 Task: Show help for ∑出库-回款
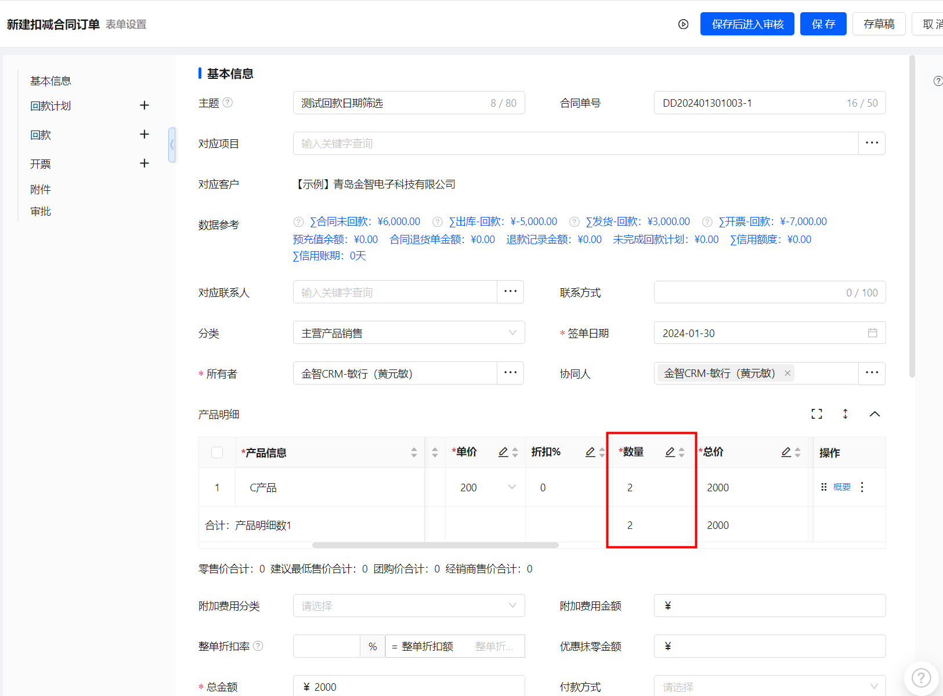[438, 222]
